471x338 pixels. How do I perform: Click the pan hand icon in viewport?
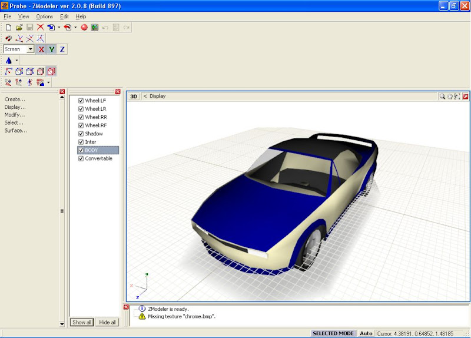[449, 97]
